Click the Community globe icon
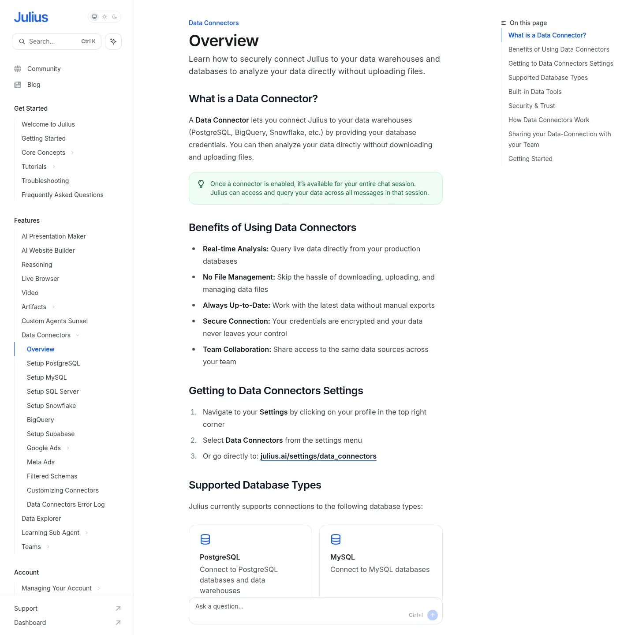Viewport: 635px width, 635px height. [x=18, y=69]
